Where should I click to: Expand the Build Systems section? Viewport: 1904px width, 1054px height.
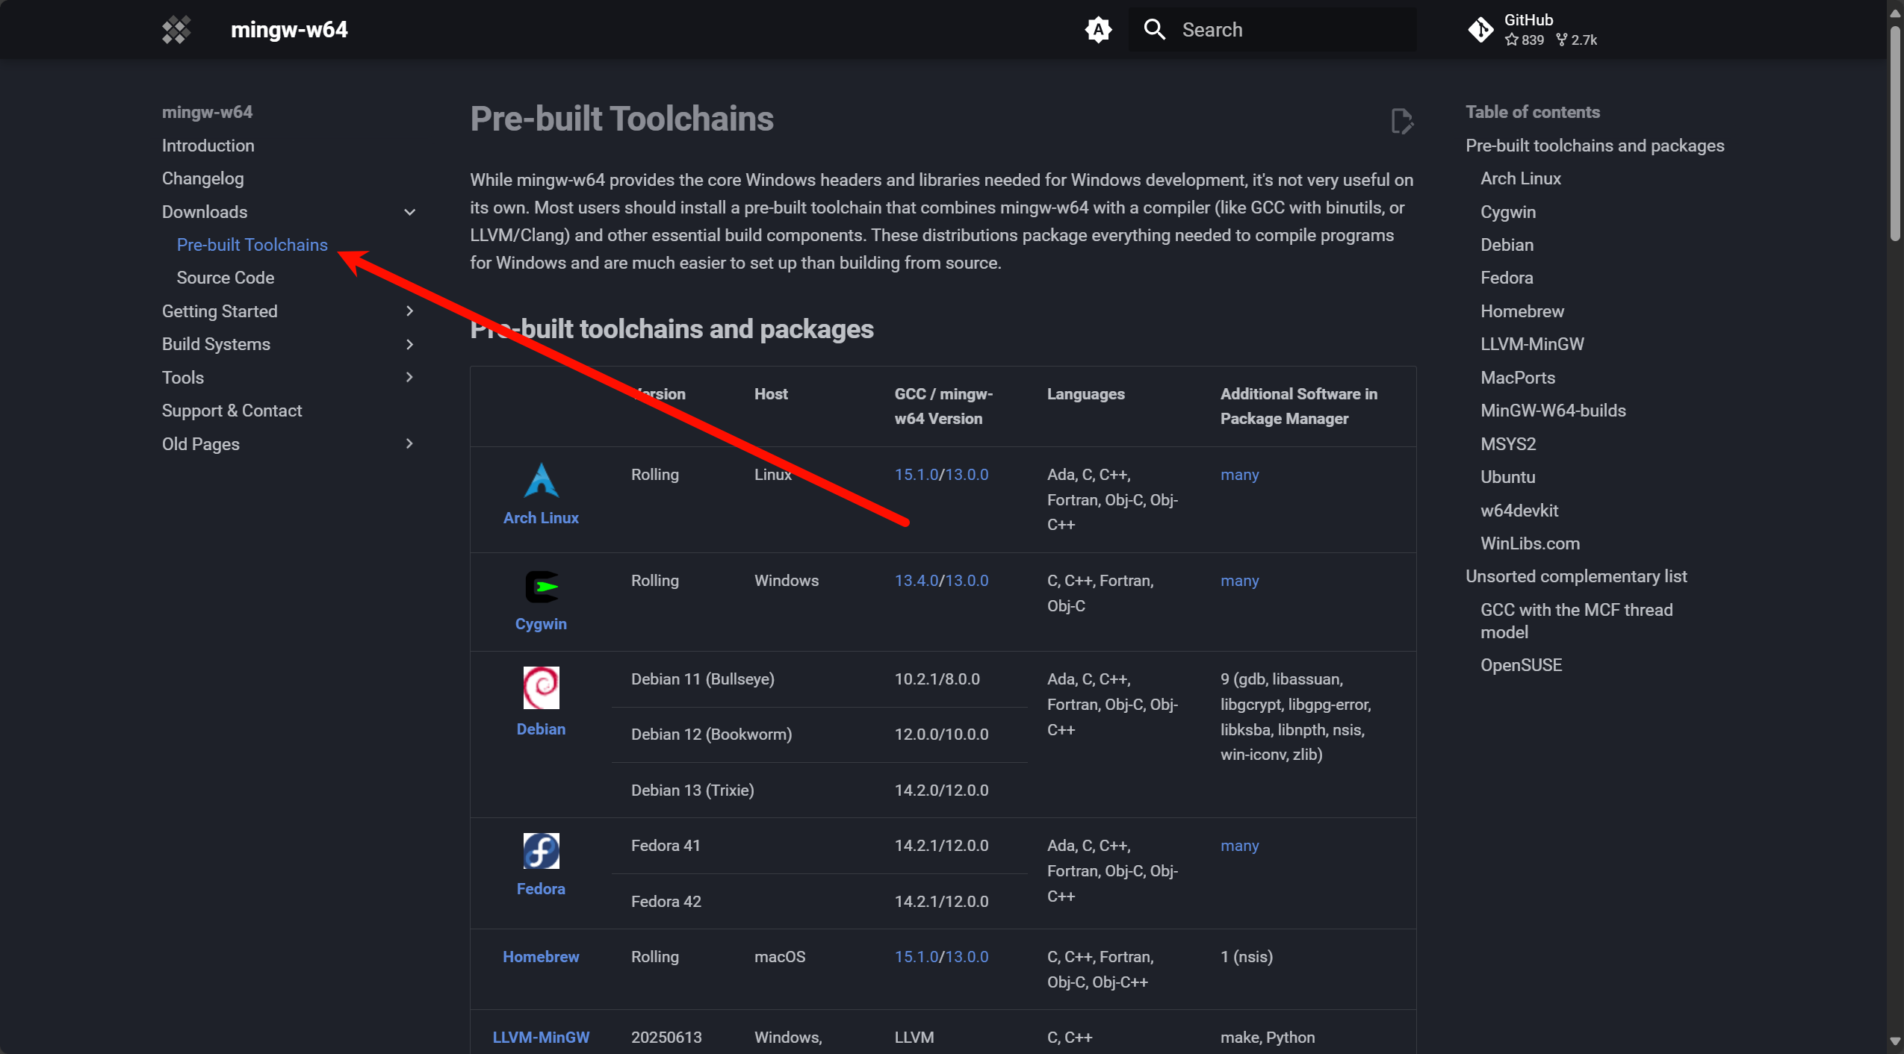[409, 344]
